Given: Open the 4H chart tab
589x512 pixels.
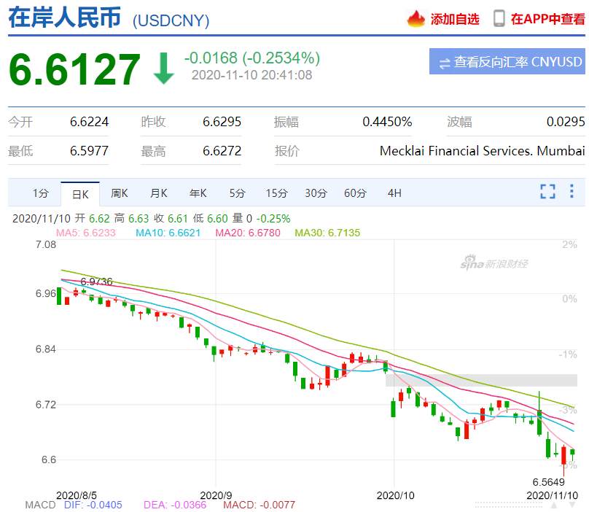Looking at the screenshot, I should point(394,193).
